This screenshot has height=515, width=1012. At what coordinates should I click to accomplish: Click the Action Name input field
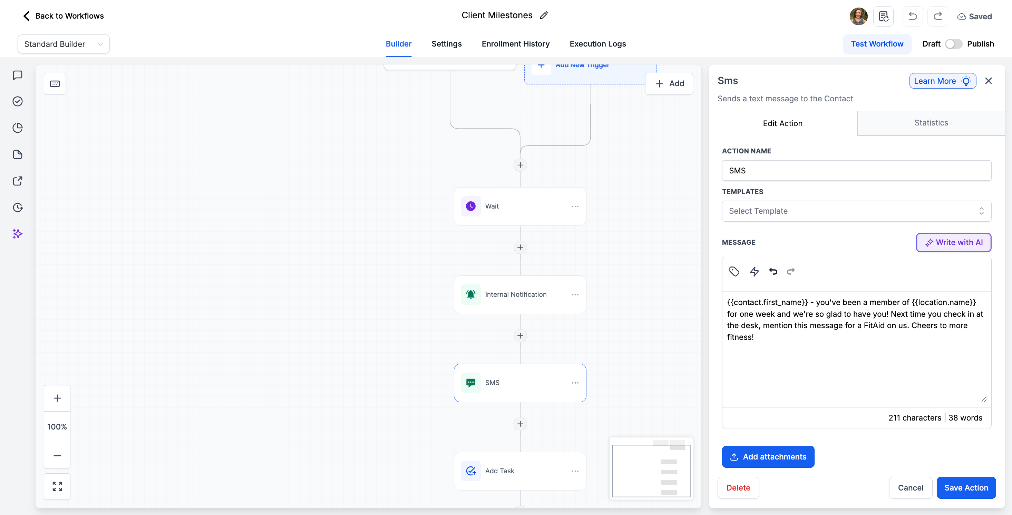pyautogui.click(x=856, y=171)
